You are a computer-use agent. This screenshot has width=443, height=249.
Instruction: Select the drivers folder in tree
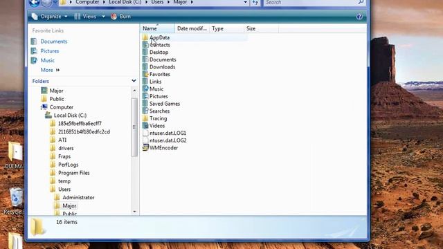point(66,148)
